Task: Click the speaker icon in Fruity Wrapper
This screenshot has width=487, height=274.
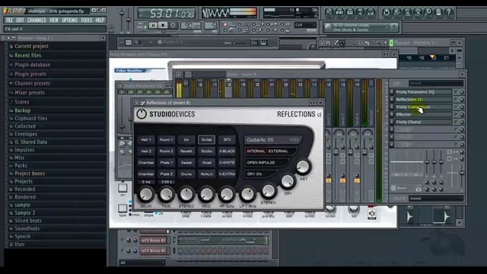Action: (372, 214)
